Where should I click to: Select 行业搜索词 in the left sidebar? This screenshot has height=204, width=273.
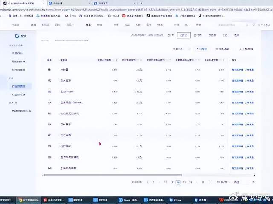[x=19, y=86]
